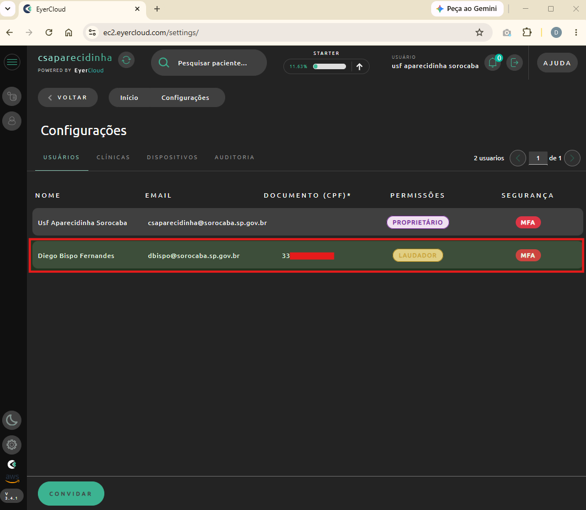Open the notifications bell
The image size is (586, 510).
point(493,63)
